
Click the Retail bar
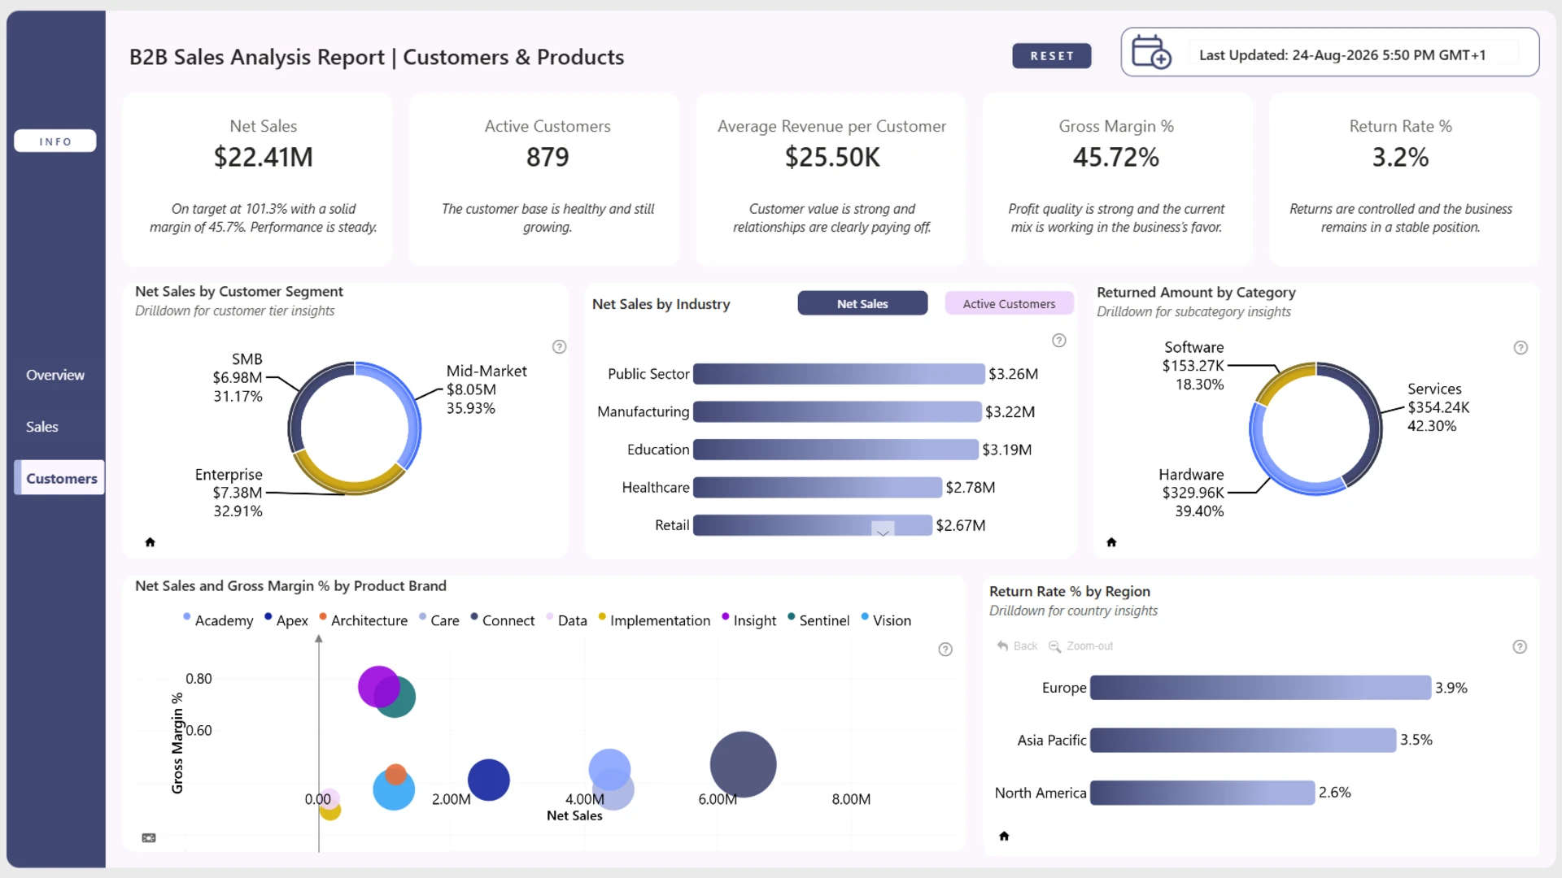pos(813,525)
